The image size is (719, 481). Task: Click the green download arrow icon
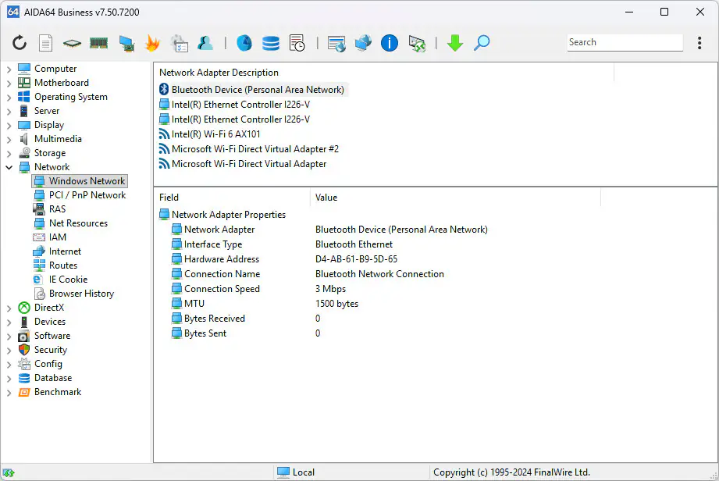point(455,43)
